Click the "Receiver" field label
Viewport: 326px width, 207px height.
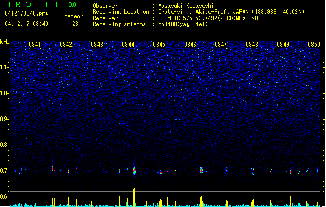point(105,18)
